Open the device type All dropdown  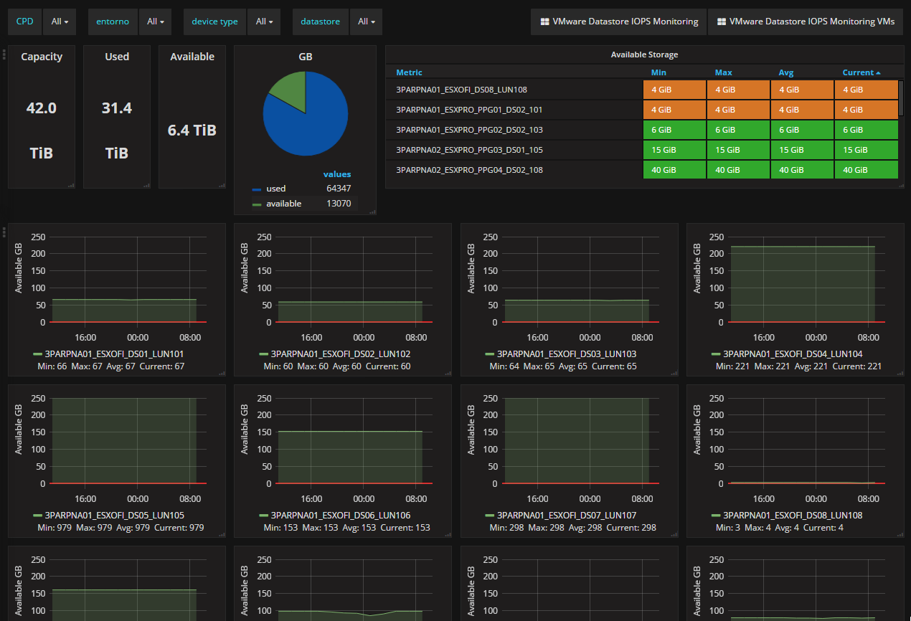tap(264, 22)
